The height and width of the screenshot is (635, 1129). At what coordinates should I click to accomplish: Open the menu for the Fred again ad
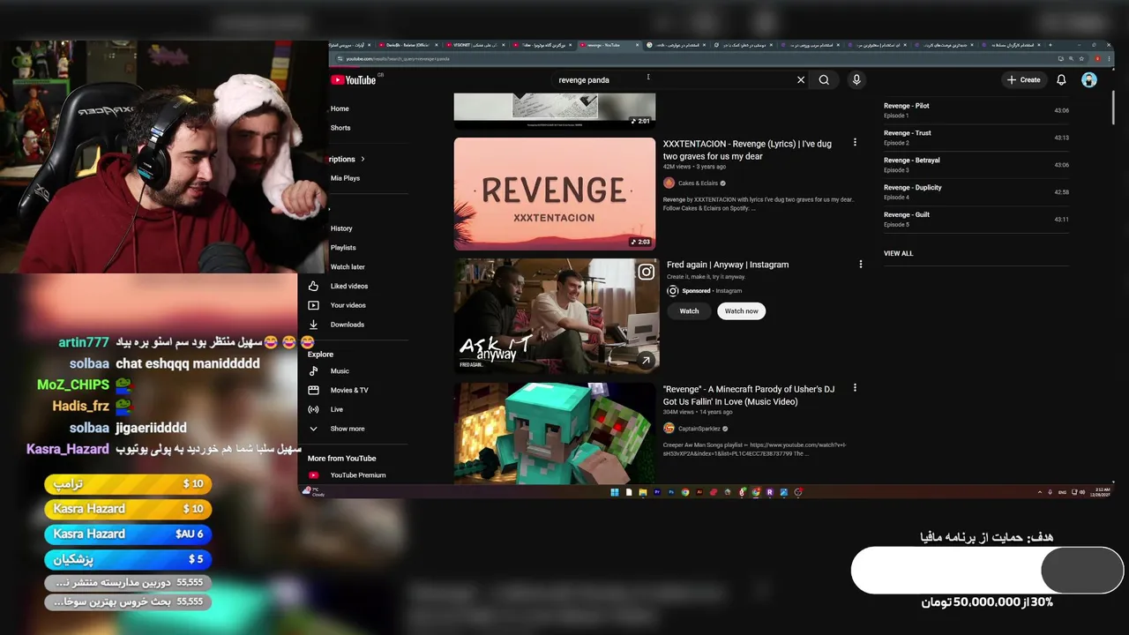pos(861,264)
